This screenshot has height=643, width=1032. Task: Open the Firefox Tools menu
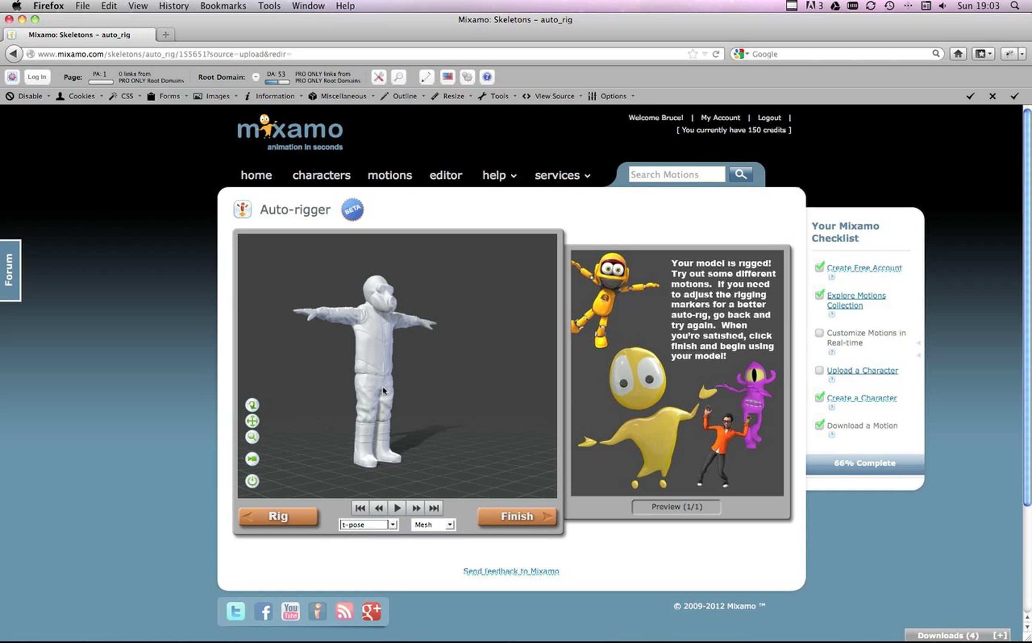pyautogui.click(x=269, y=6)
